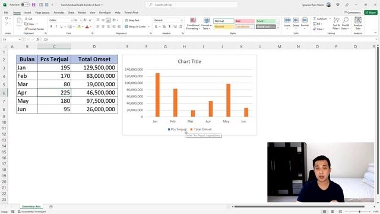Click Accessibility: Investigate in status bar
This screenshot has width=380, height=214.
(31, 212)
